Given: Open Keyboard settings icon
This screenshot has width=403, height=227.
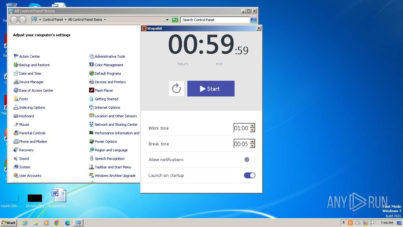Looking at the screenshot, I should click(16, 116).
